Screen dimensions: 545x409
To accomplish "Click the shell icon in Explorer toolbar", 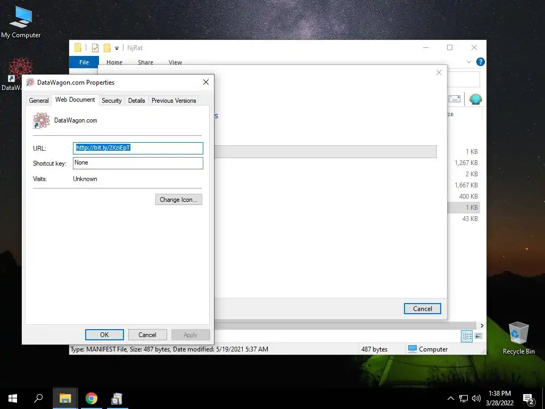I will tap(475, 100).
